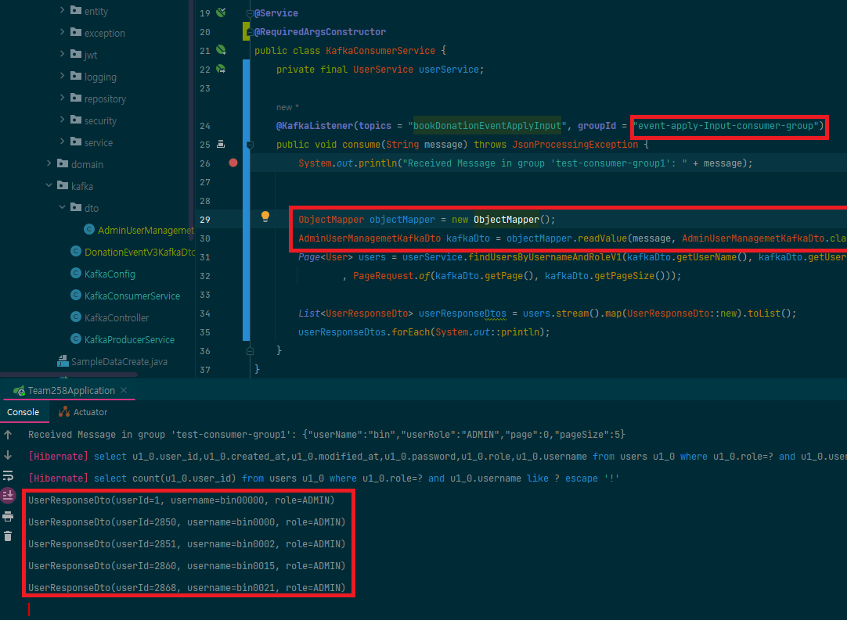Screen dimensions: 847x620
Task: Click the Hibernate select count query line
Action: click(x=323, y=478)
